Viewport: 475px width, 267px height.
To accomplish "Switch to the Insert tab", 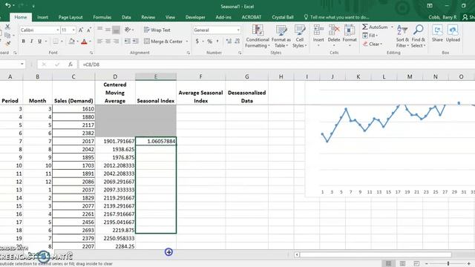I will (x=42, y=17).
